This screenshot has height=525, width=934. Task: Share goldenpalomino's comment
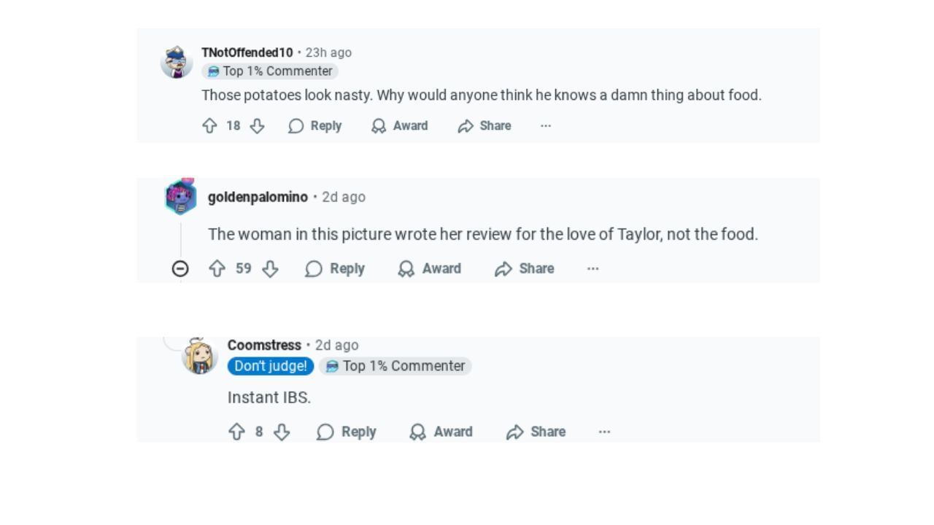(x=525, y=269)
